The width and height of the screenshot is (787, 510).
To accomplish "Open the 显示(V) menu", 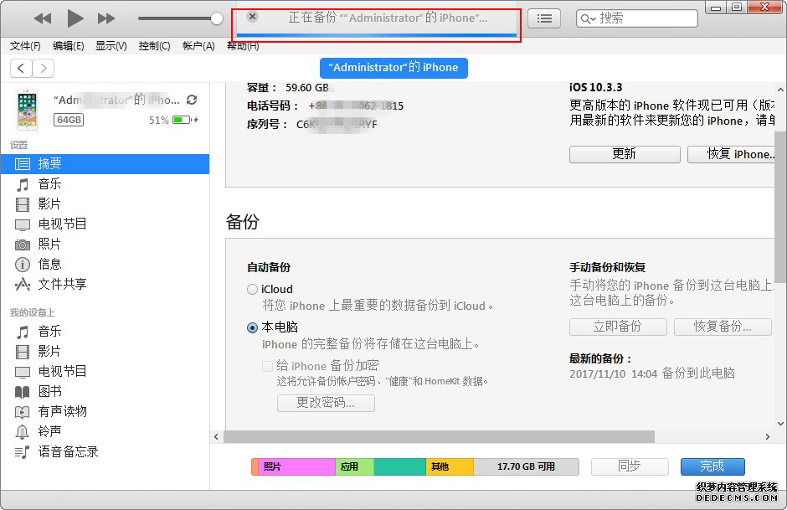I will click(111, 46).
